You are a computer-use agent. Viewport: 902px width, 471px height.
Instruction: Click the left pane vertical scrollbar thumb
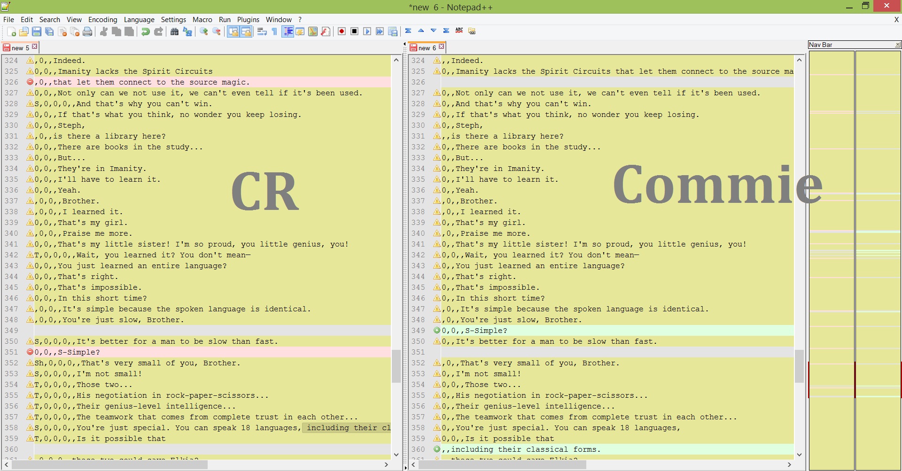coord(396,366)
